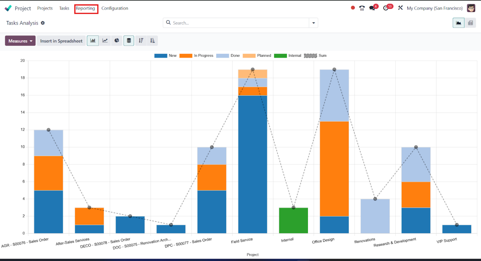Click the Insert in Spreadsheet button
Screen dimensions: 481x261
pyautogui.click(x=61, y=41)
